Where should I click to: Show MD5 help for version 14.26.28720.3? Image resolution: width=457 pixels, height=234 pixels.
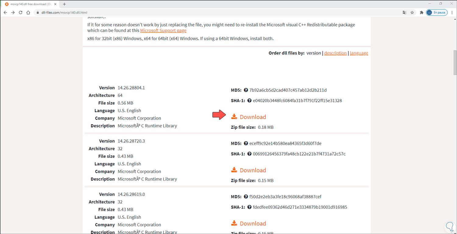[x=246, y=143]
